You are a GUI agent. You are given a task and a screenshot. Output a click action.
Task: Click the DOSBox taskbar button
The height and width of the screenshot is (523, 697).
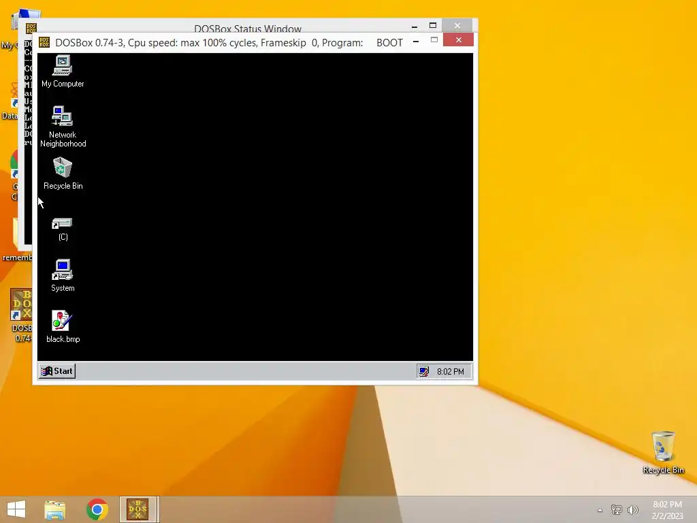coord(138,509)
